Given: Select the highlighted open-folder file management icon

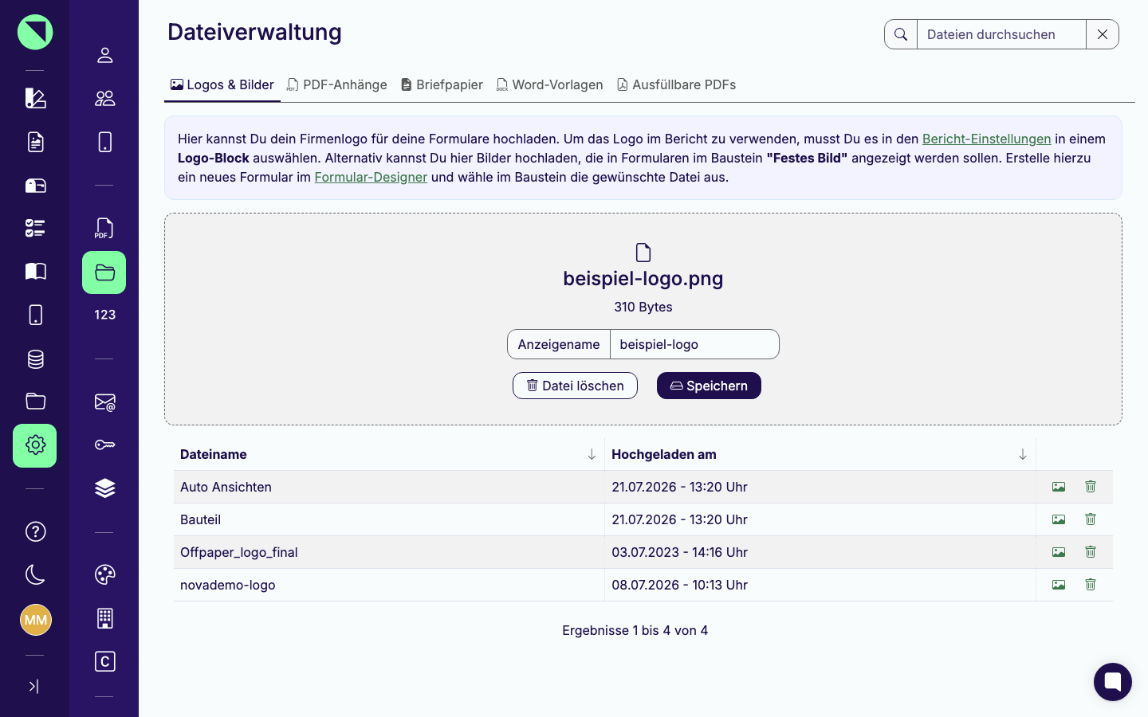Looking at the screenshot, I should click(104, 272).
